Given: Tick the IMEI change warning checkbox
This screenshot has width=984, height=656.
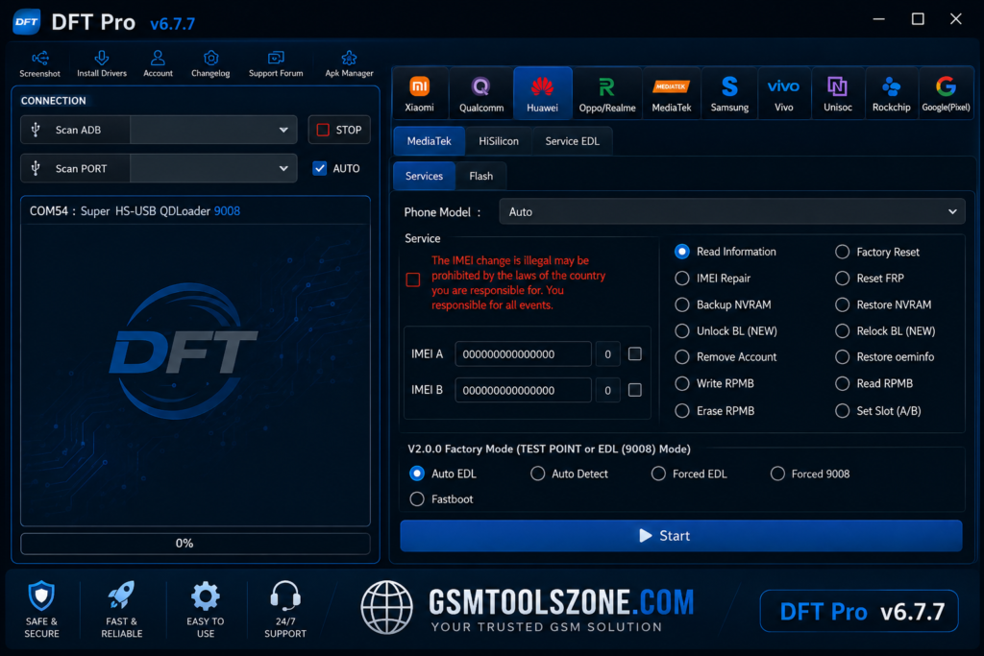Looking at the screenshot, I should [x=413, y=279].
